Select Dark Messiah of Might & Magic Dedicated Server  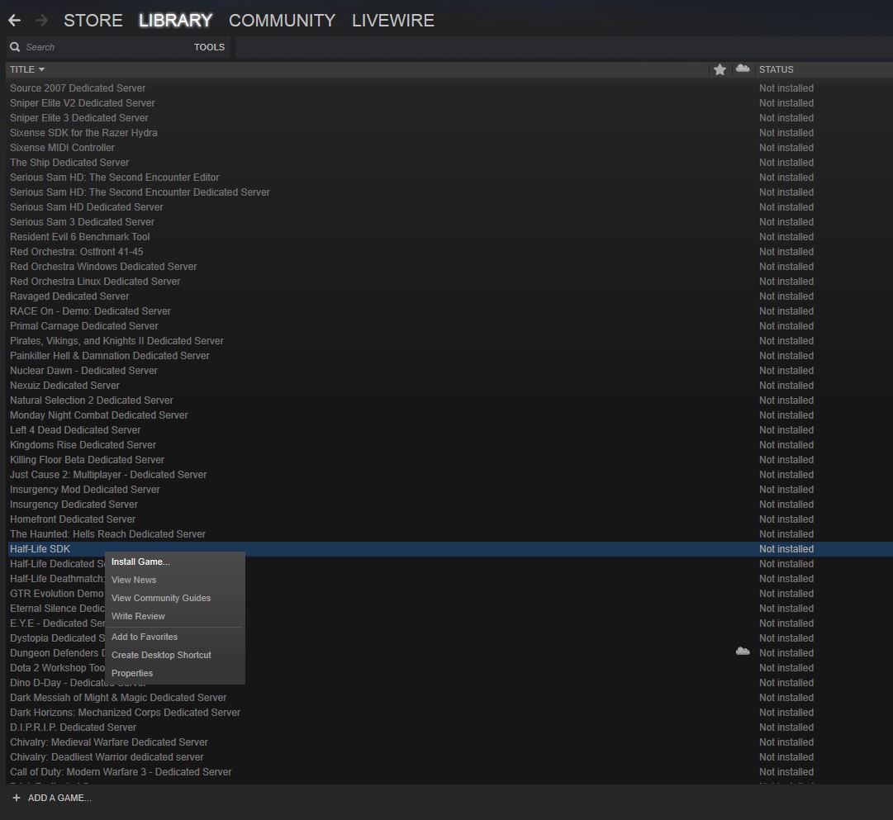click(449, 698)
